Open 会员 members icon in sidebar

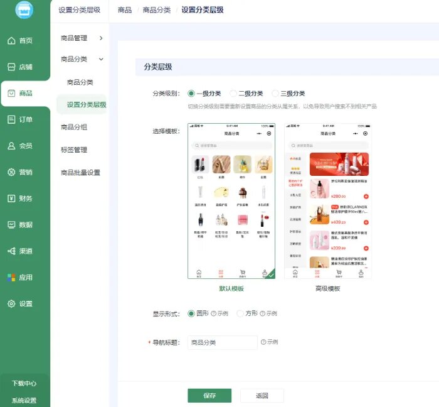11,146
